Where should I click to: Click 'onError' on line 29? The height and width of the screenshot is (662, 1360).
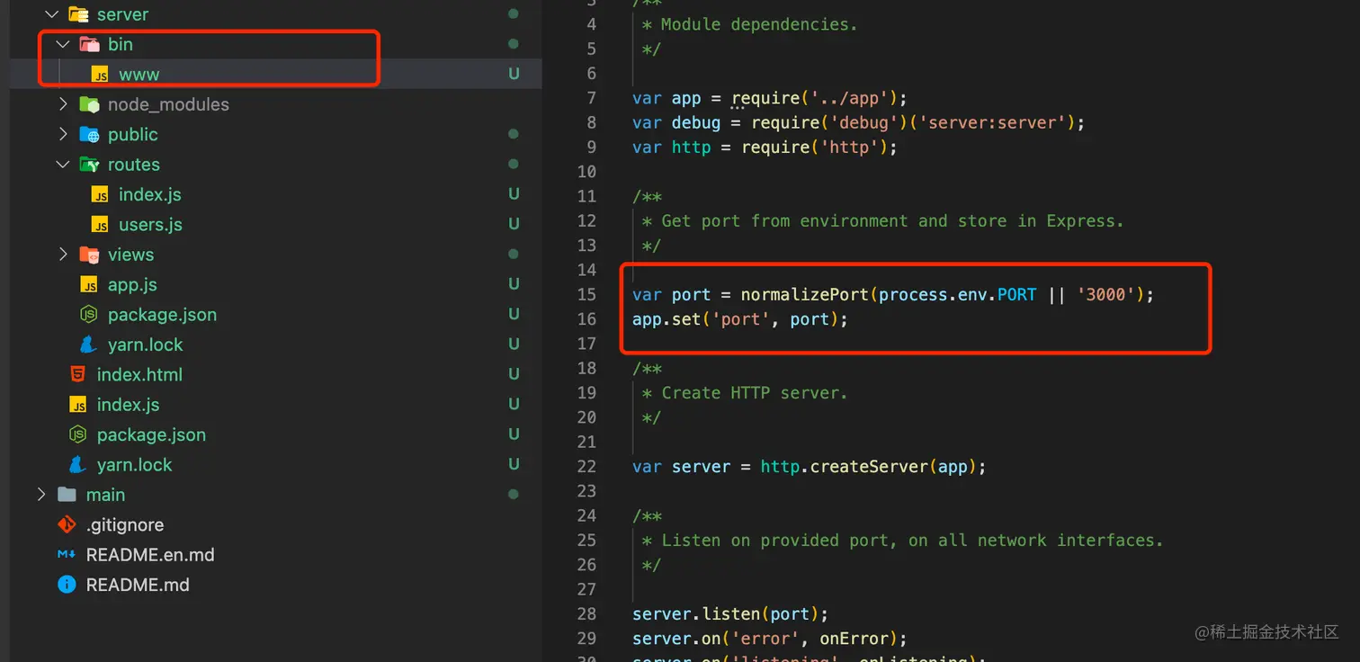click(854, 638)
